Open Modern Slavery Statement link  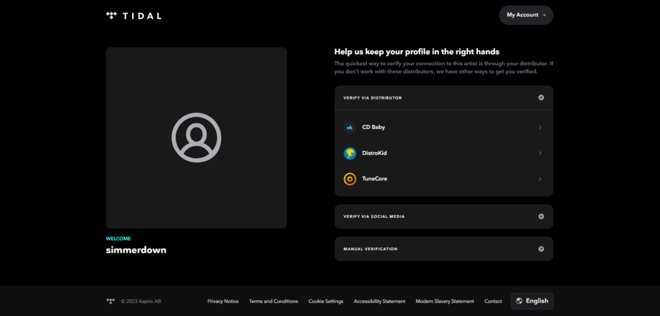pos(445,301)
